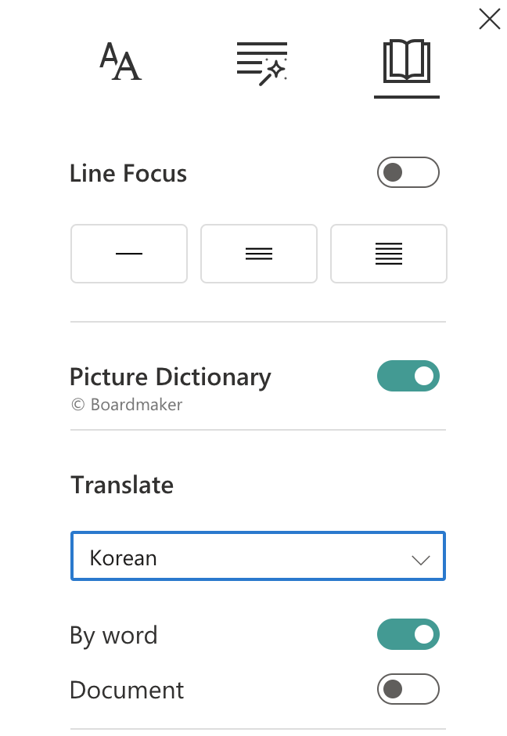Click the Document label text

click(127, 690)
